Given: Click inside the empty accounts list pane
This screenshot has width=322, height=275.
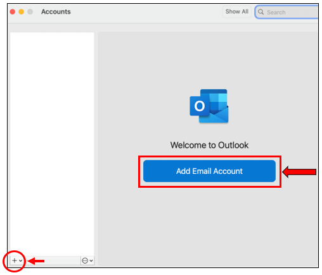Looking at the screenshot, I should 52,144.
